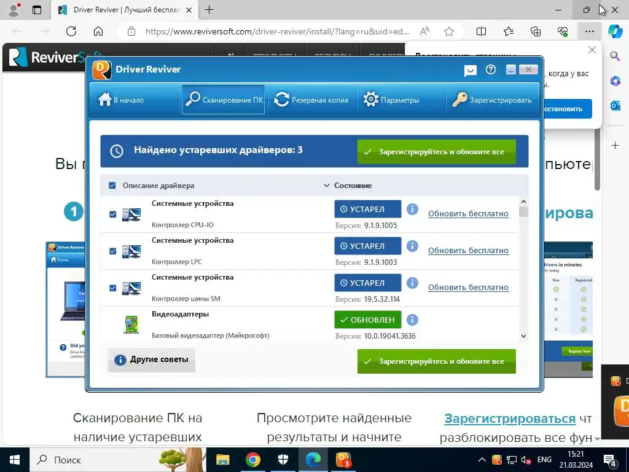Close the restore pages popup
This screenshot has width=629, height=472.
pyautogui.click(x=592, y=50)
